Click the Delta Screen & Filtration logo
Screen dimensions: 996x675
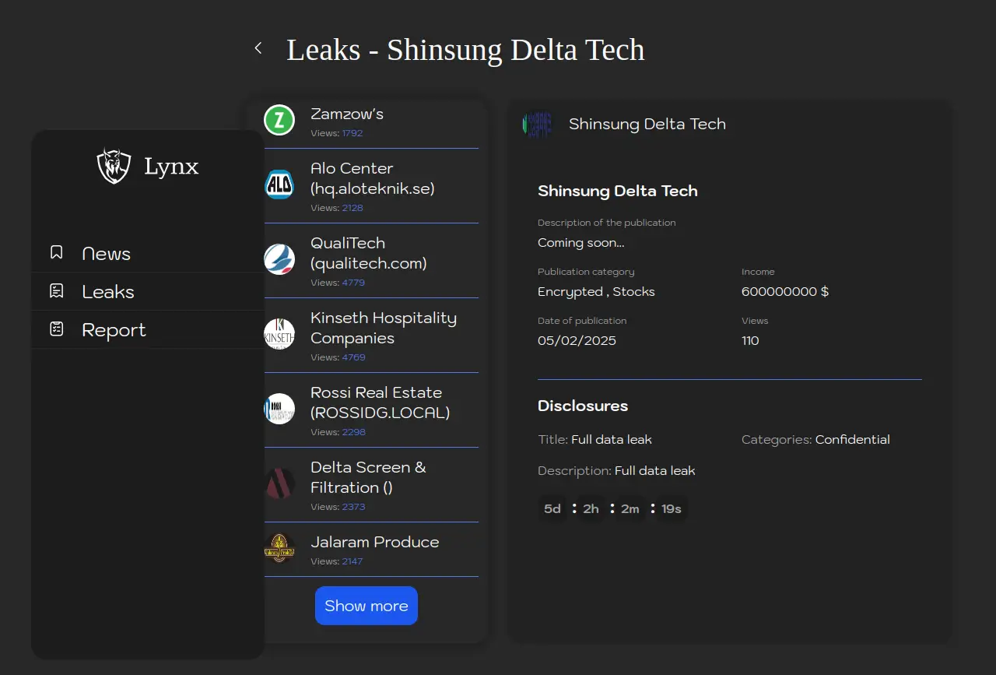(279, 483)
